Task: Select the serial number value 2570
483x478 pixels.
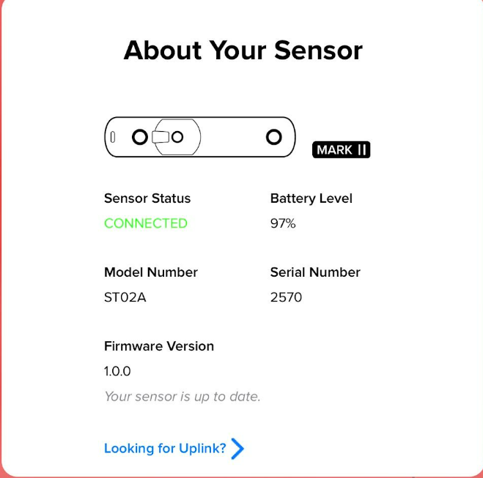Action: [286, 297]
